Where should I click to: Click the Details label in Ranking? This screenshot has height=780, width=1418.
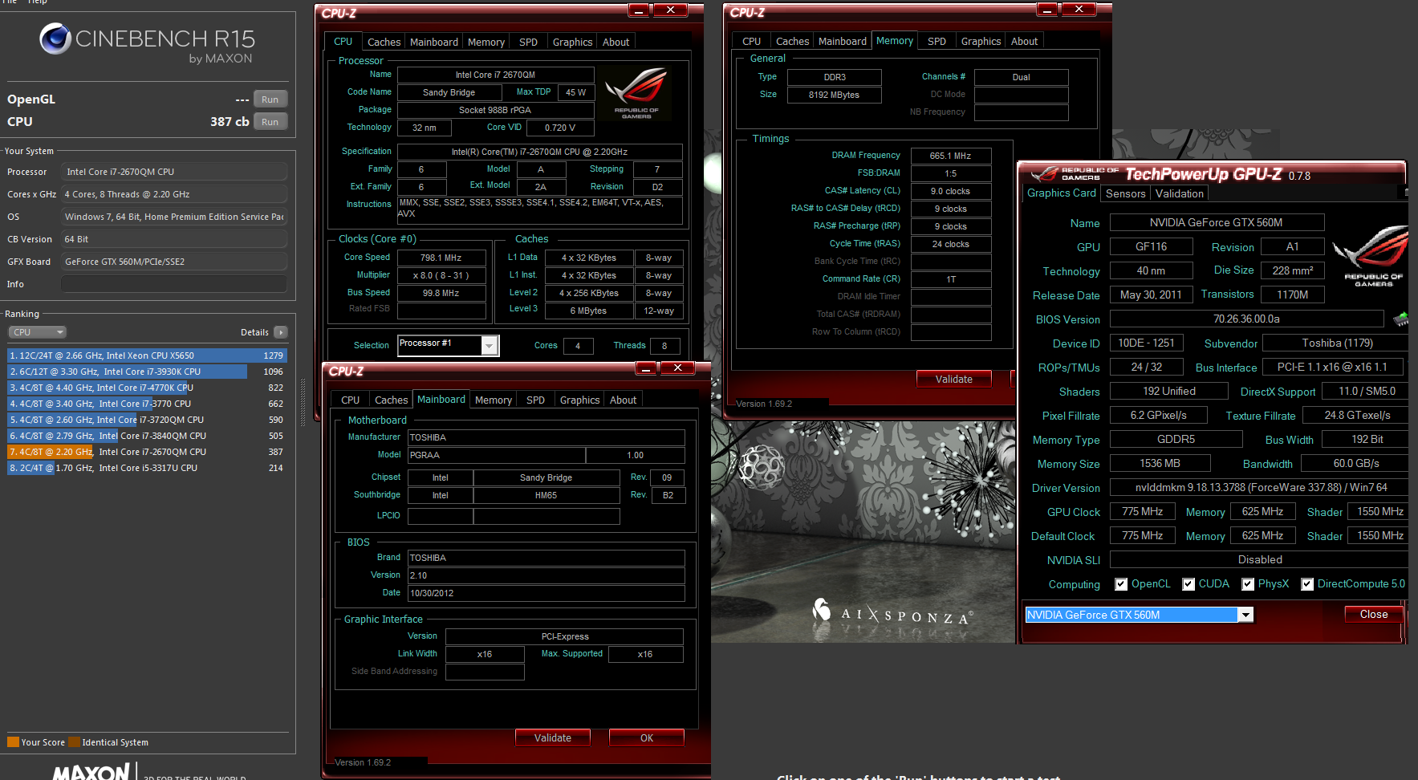pos(254,332)
